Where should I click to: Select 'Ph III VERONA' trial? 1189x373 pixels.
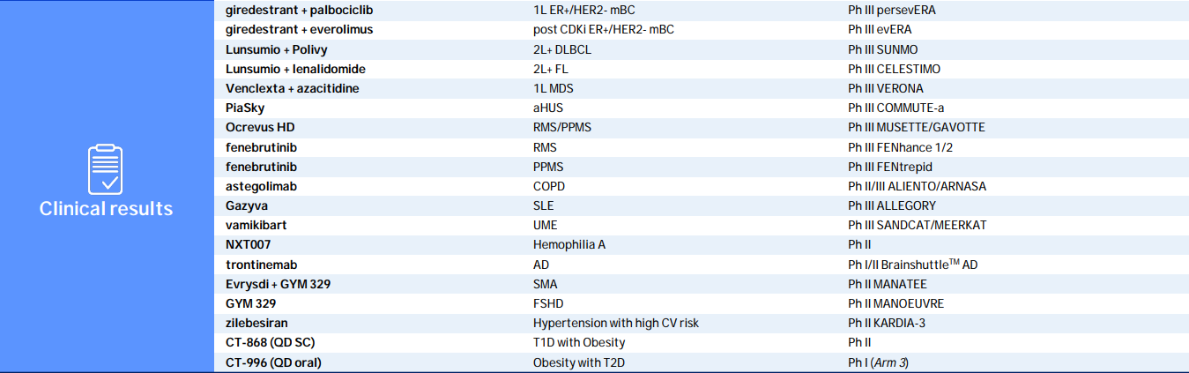886,88
